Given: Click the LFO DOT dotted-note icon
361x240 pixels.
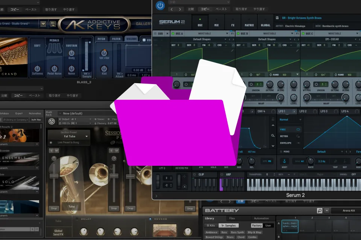Looking at the screenshot, I should coord(345,162).
